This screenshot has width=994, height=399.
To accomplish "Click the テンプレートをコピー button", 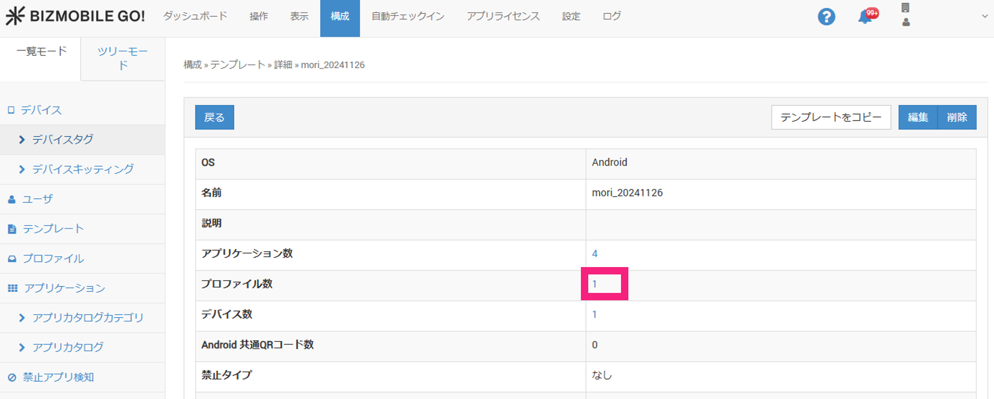I will click(x=830, y=117).
